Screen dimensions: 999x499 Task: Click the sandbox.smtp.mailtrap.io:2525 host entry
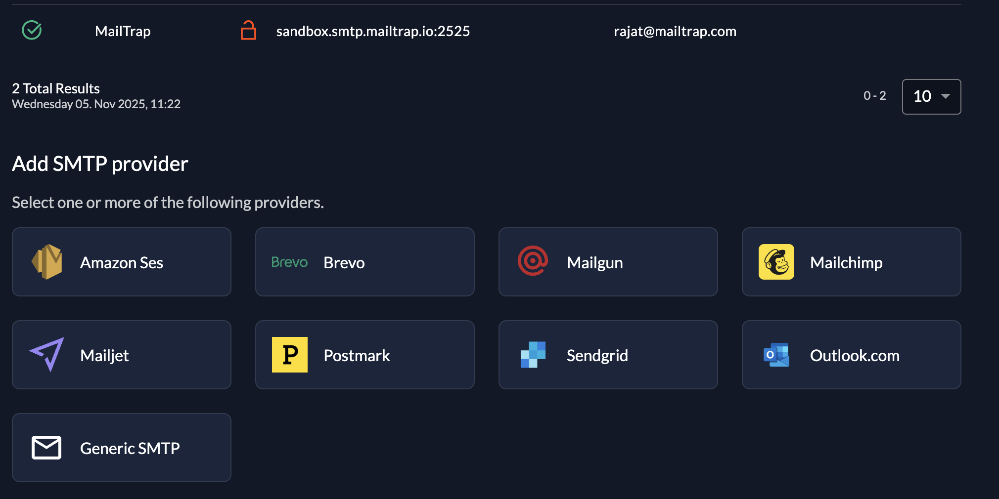373,31
